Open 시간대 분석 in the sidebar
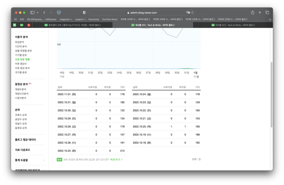284x185 pixels. pos(21,46)
